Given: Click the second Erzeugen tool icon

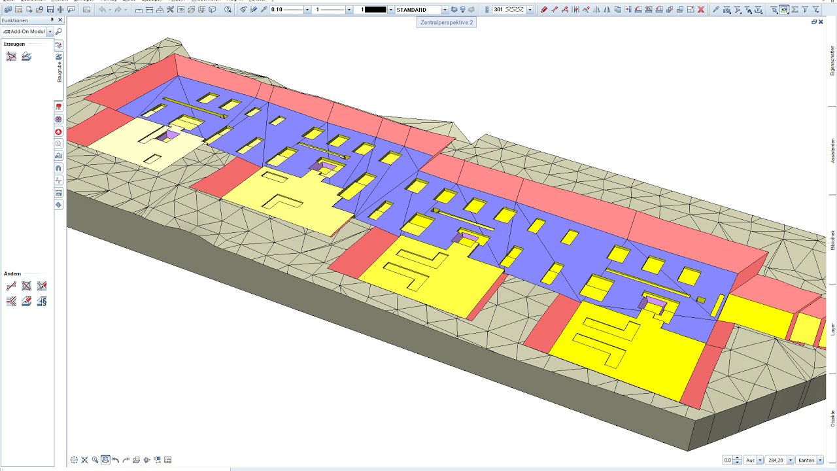Looking at the screenshot, I should pyautogui.click(x=27, y=57).
